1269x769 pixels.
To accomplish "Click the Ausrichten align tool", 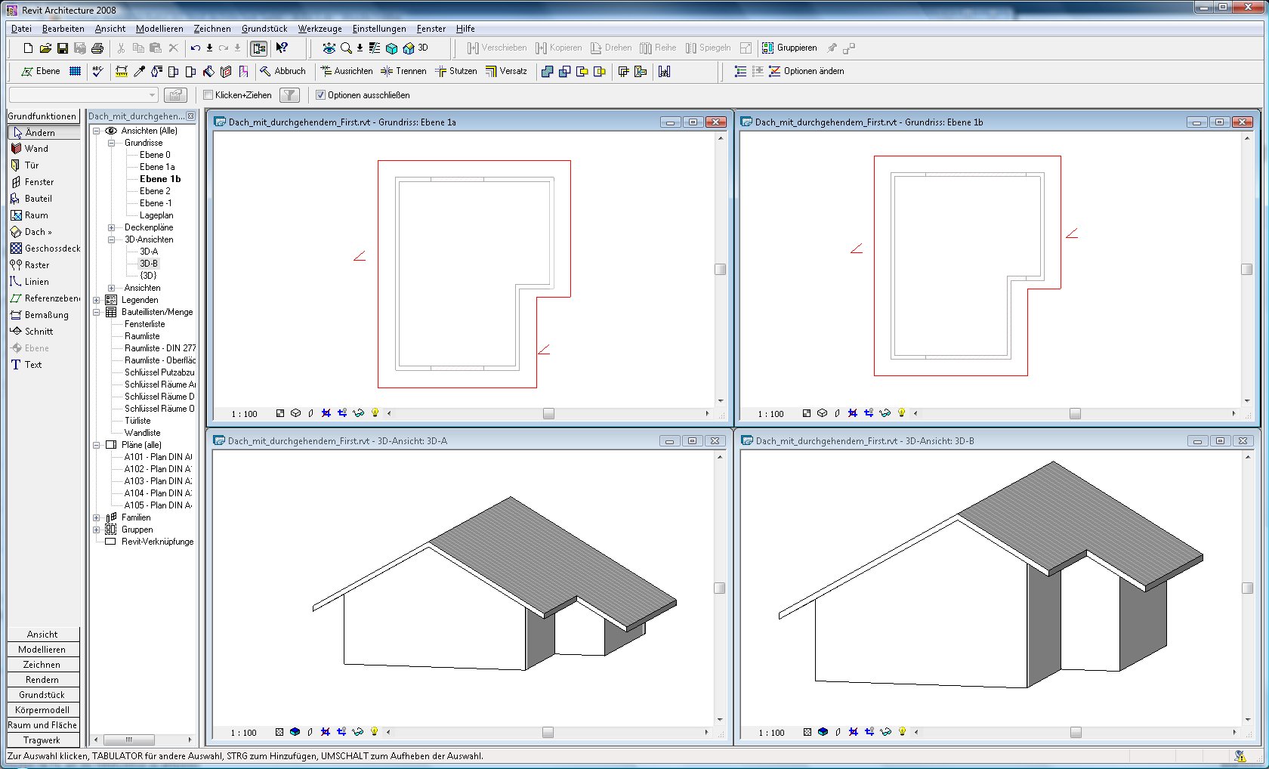I will (x=347, y=71).
